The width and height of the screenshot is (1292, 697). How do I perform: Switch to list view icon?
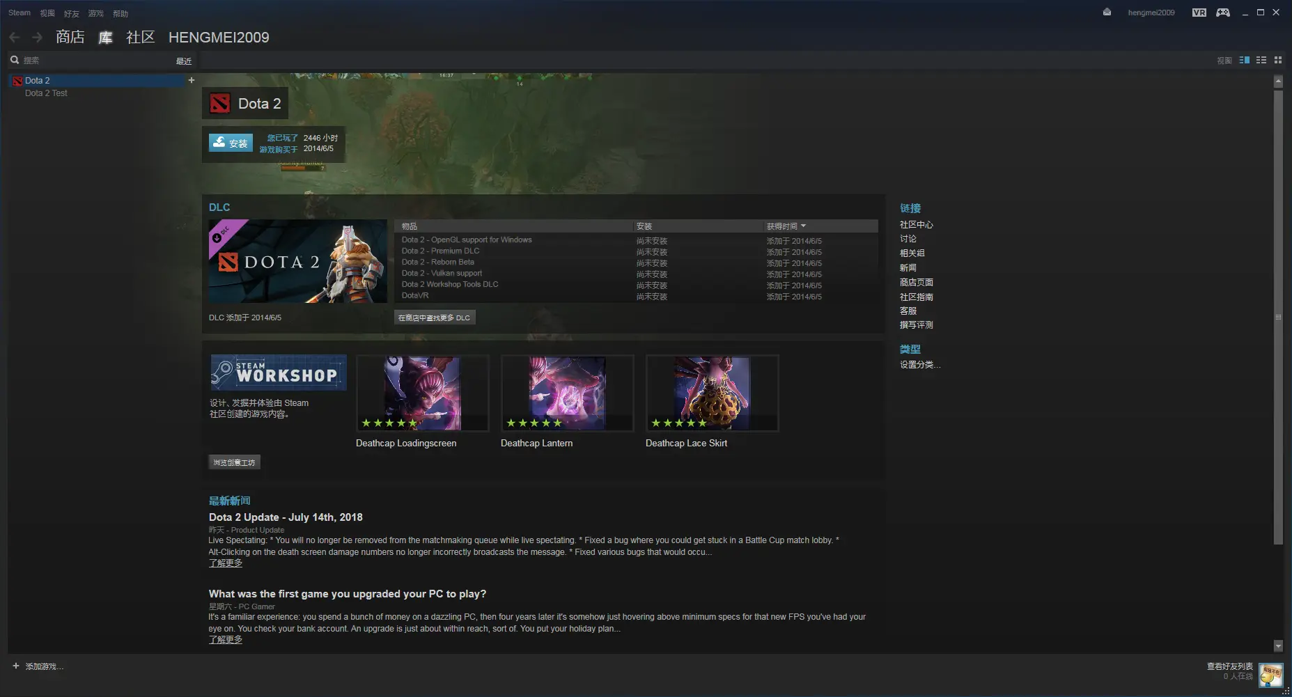point(1261,61)
